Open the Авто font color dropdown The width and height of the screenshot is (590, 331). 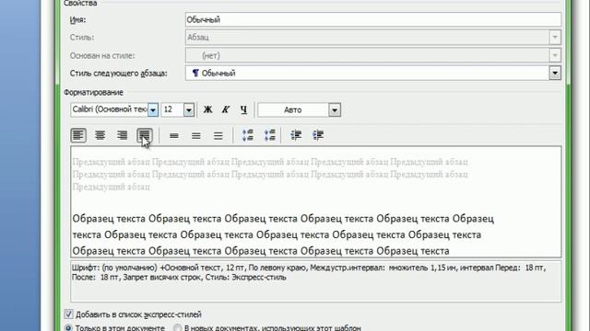click(335, 110)
